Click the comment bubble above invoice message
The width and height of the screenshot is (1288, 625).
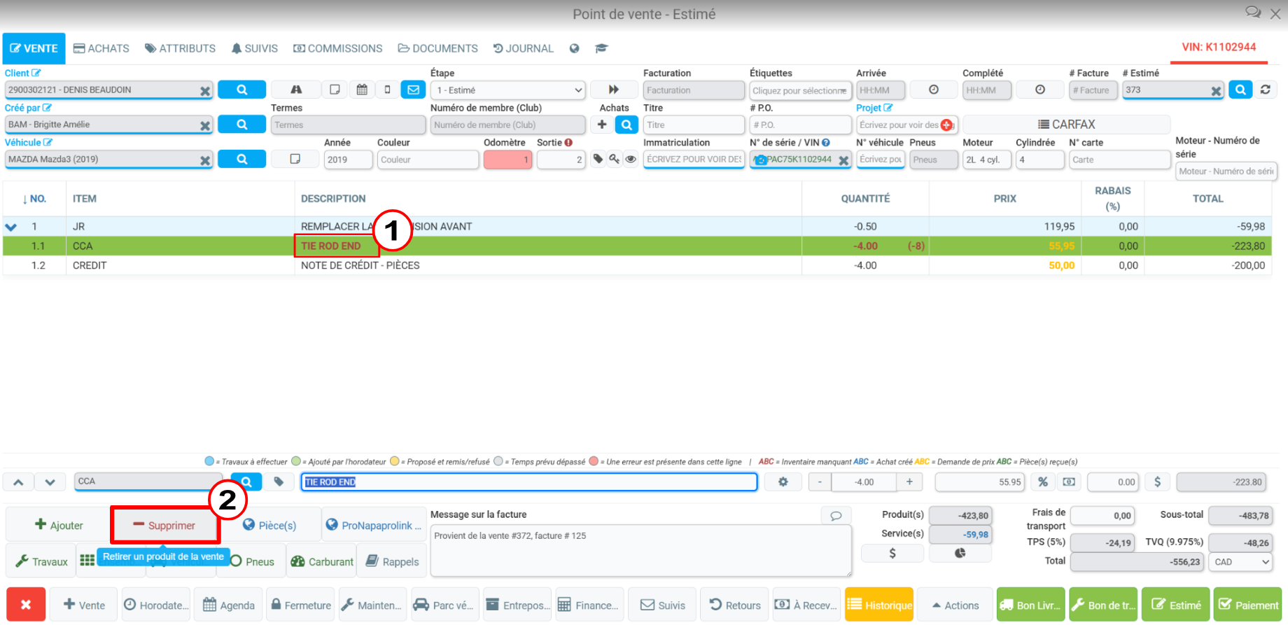(x=836, y=515)
